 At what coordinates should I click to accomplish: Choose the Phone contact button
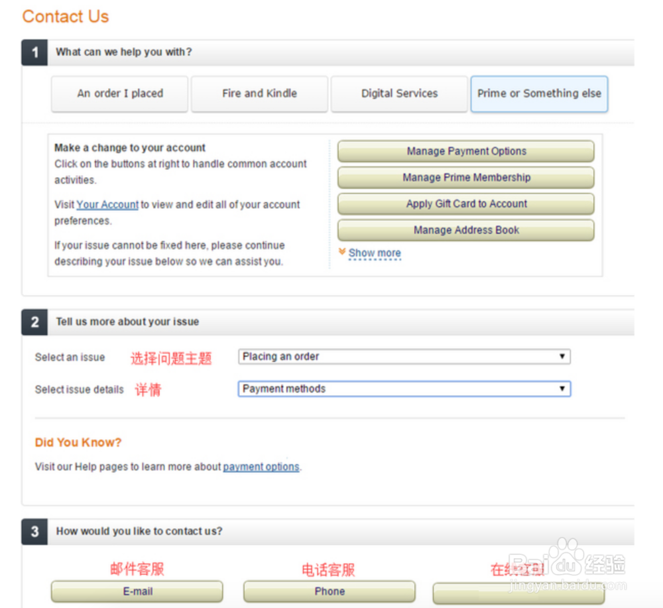pos(330,591)
